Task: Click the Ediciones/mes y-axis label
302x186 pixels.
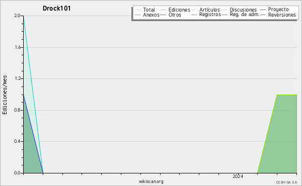Action: click(5, 95)
